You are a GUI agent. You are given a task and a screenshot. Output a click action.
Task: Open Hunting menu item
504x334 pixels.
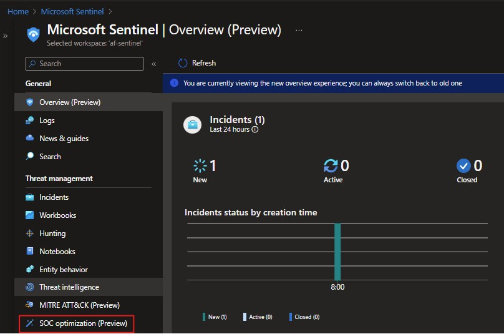click(x=89, y=233)
